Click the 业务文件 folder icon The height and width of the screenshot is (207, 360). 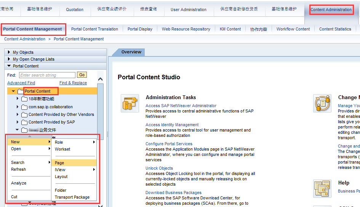(24, 130)
